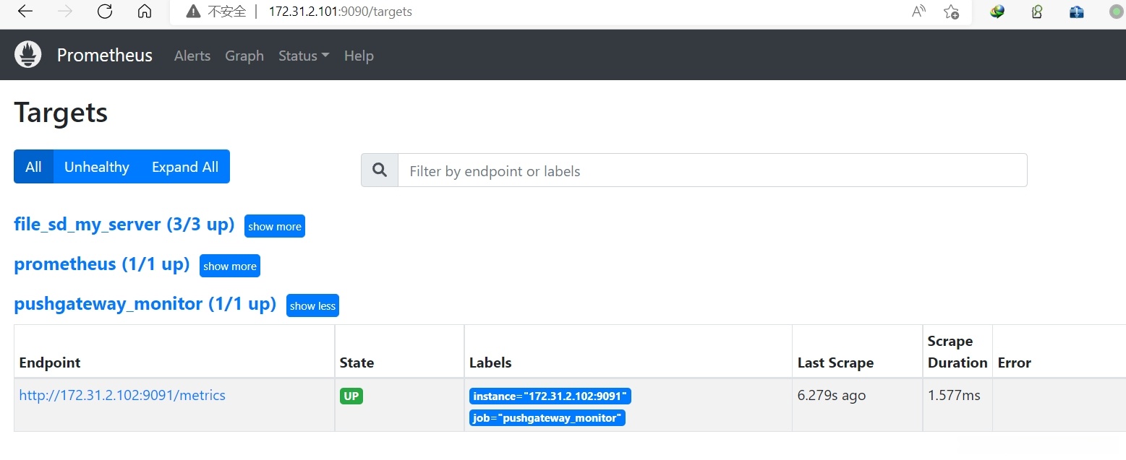Click the browser forward arrow

65,12
